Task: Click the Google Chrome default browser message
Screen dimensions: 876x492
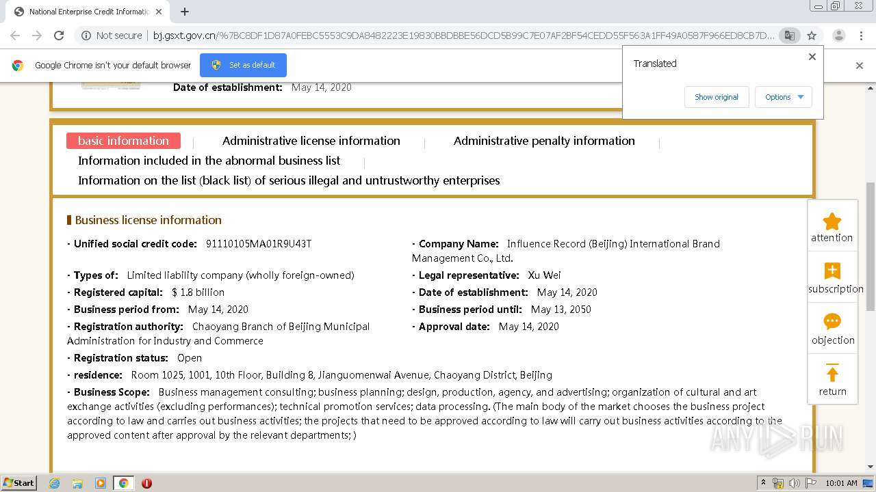Action: (113, 66)
